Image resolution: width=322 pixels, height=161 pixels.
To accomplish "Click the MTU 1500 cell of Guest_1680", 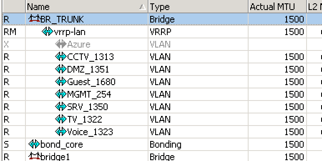I will click(x=277, y=82).
